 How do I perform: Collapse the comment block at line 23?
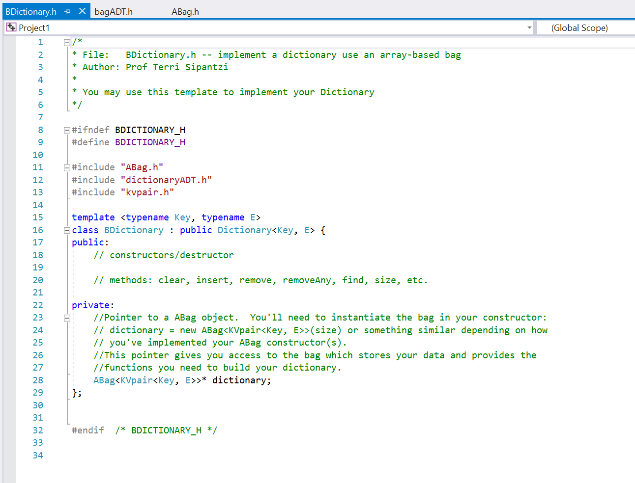[67, 318]
